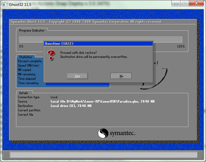Click the Question (1822) dialog title bar
Screen dimensions: 206x162
click(98, 43)
